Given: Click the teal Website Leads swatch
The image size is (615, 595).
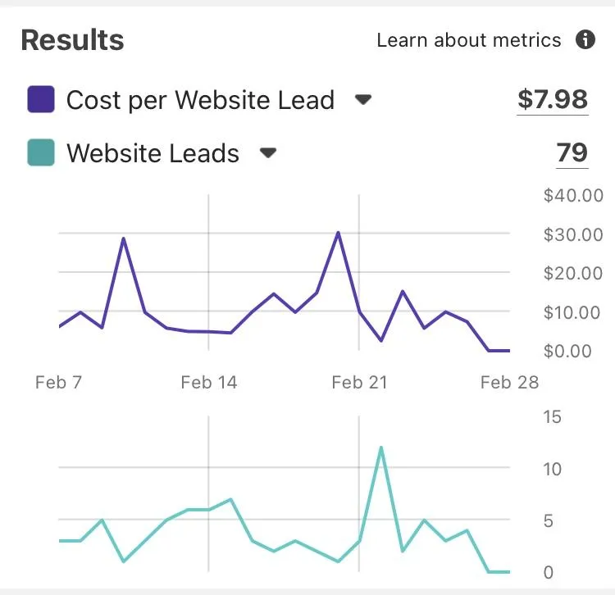Looking at the screenshot, I should pyautogui.click(x=41, y=152).
